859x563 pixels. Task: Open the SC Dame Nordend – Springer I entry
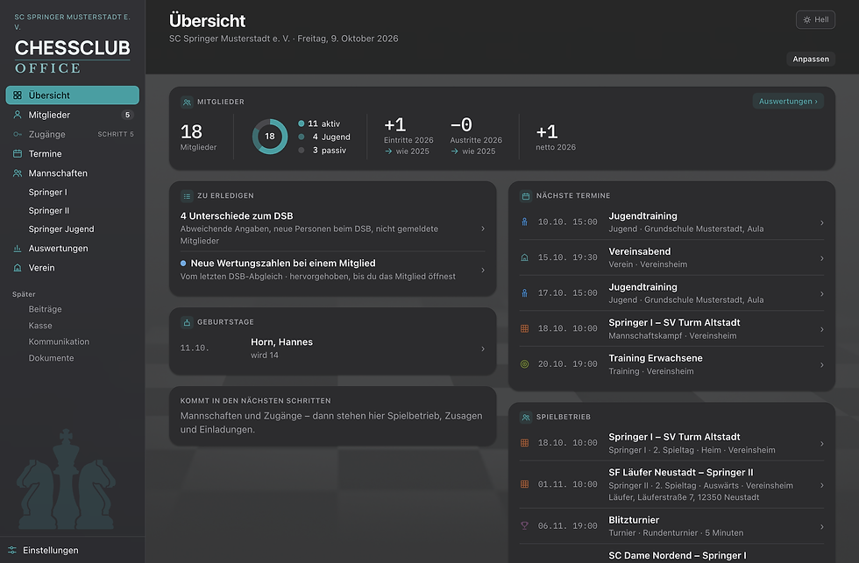[x=677, y=555]
